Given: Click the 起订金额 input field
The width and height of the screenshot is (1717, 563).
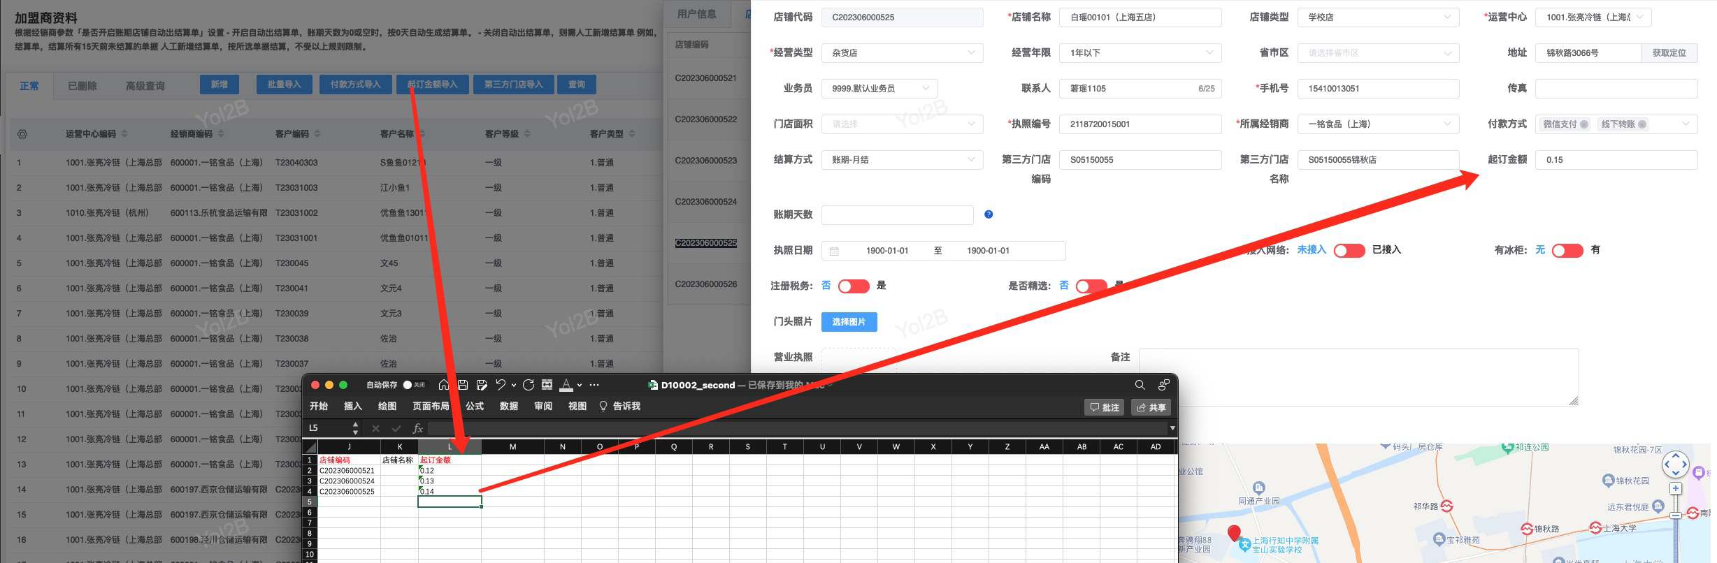Looking at the screenshot, I should point(1616,160).
